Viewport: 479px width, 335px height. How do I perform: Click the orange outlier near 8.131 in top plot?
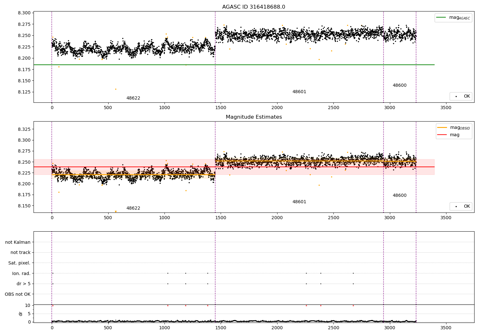[116, 89]
